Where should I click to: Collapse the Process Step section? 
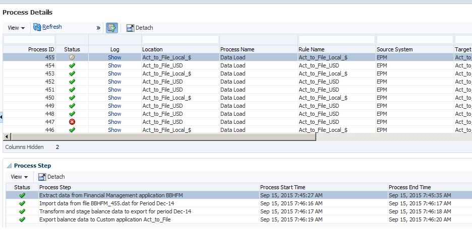point(9,166)
